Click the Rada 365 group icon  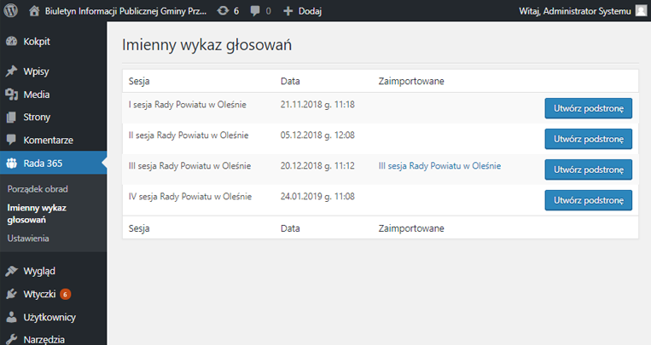tap(12, 163)
